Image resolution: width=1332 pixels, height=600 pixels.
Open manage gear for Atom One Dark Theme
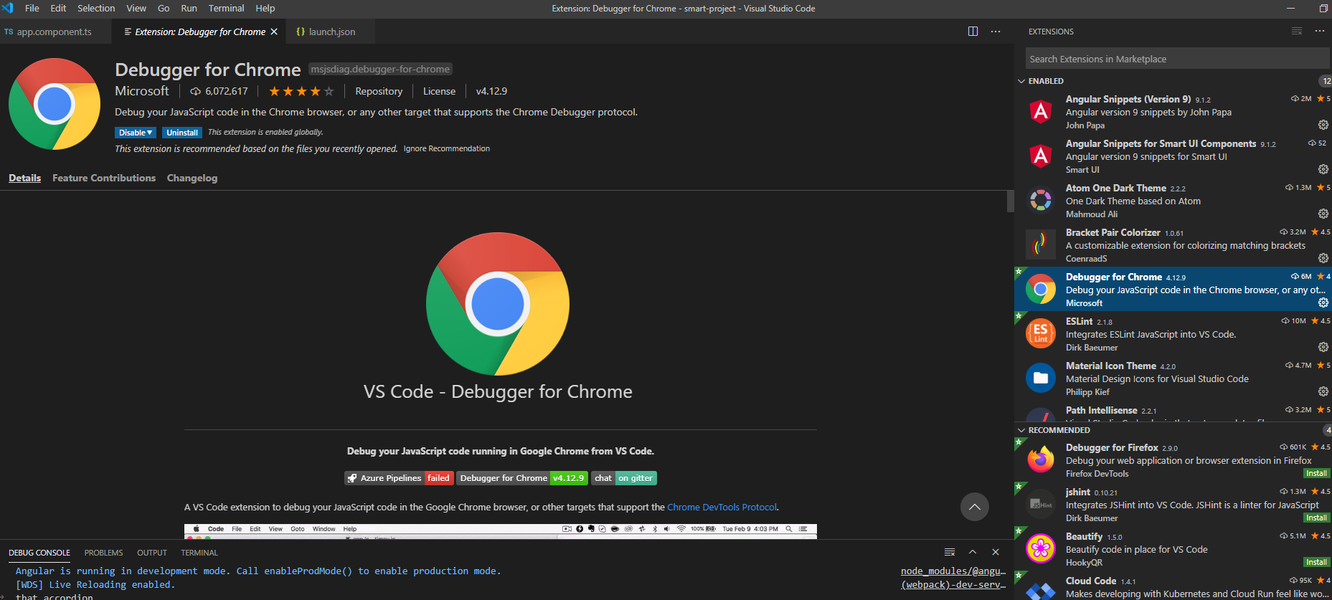pos(1323,214)
